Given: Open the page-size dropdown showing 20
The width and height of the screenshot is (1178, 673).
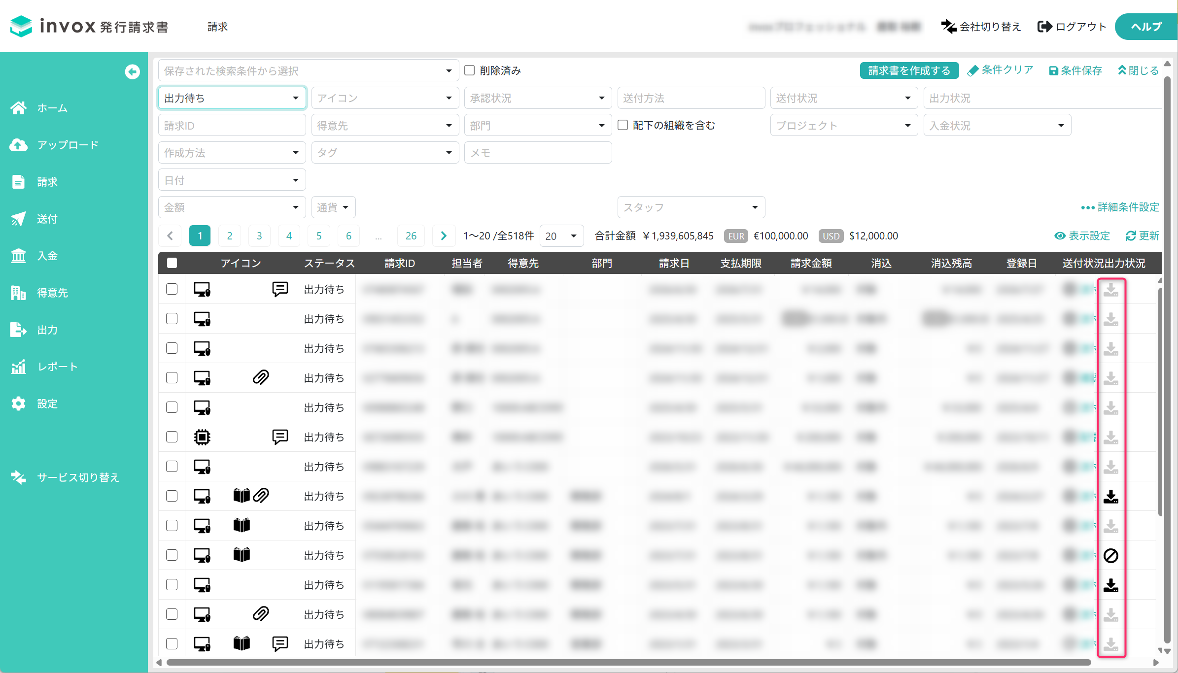Looking at the screenshot, I should click(x=562, y=236).
